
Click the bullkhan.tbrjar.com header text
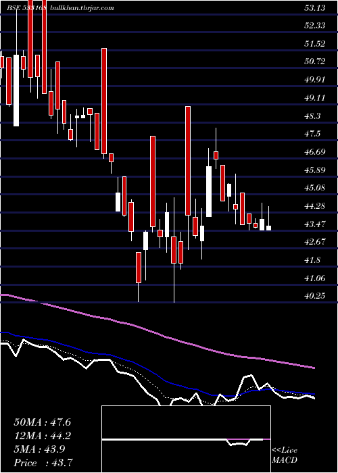coord(81,8)
